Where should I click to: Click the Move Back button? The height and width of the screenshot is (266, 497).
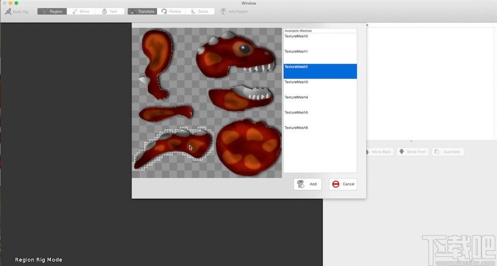[x=379, y=152]
